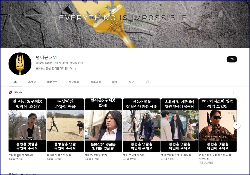
Task: Click the red Shorts logo icon
Action: pyautogui.click(x=11, y=92)
